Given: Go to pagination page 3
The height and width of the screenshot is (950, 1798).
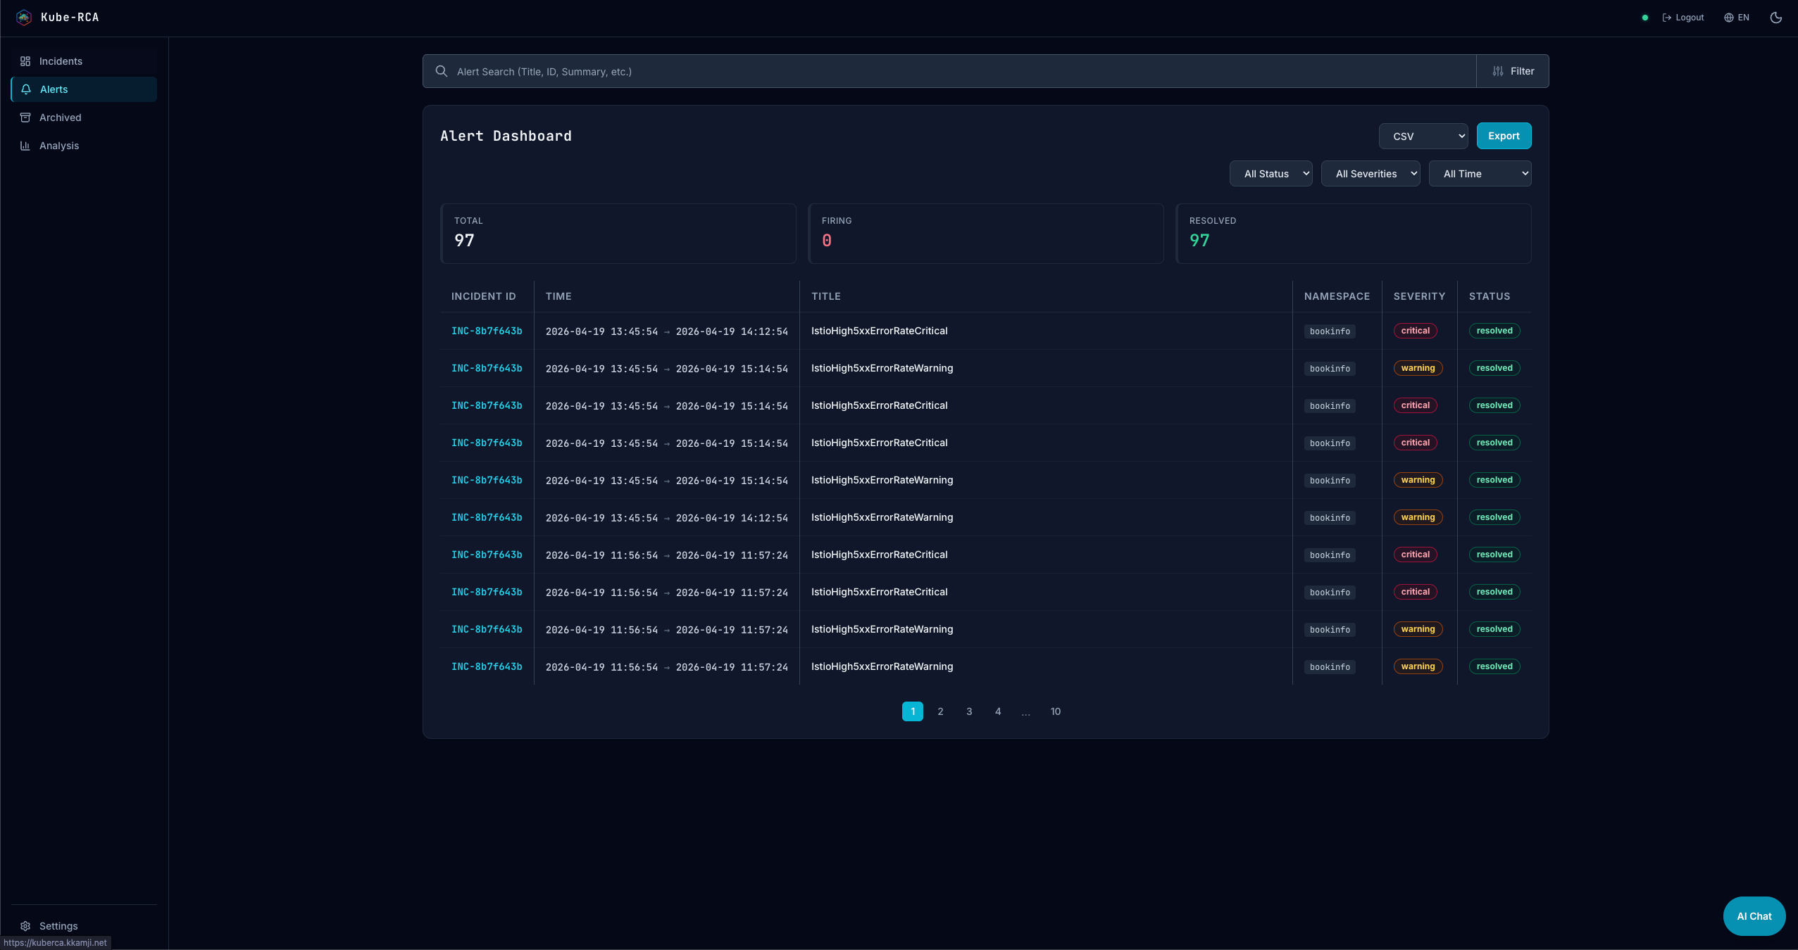Looking at the screenshot, I should 969,711.
